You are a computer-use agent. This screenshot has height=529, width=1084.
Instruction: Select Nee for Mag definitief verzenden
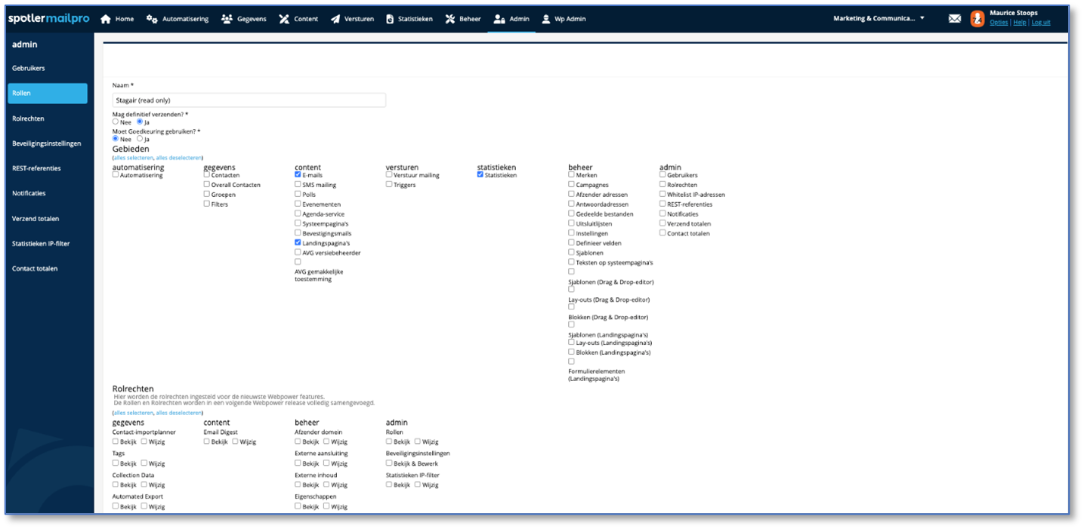click(x=116, y=121)
